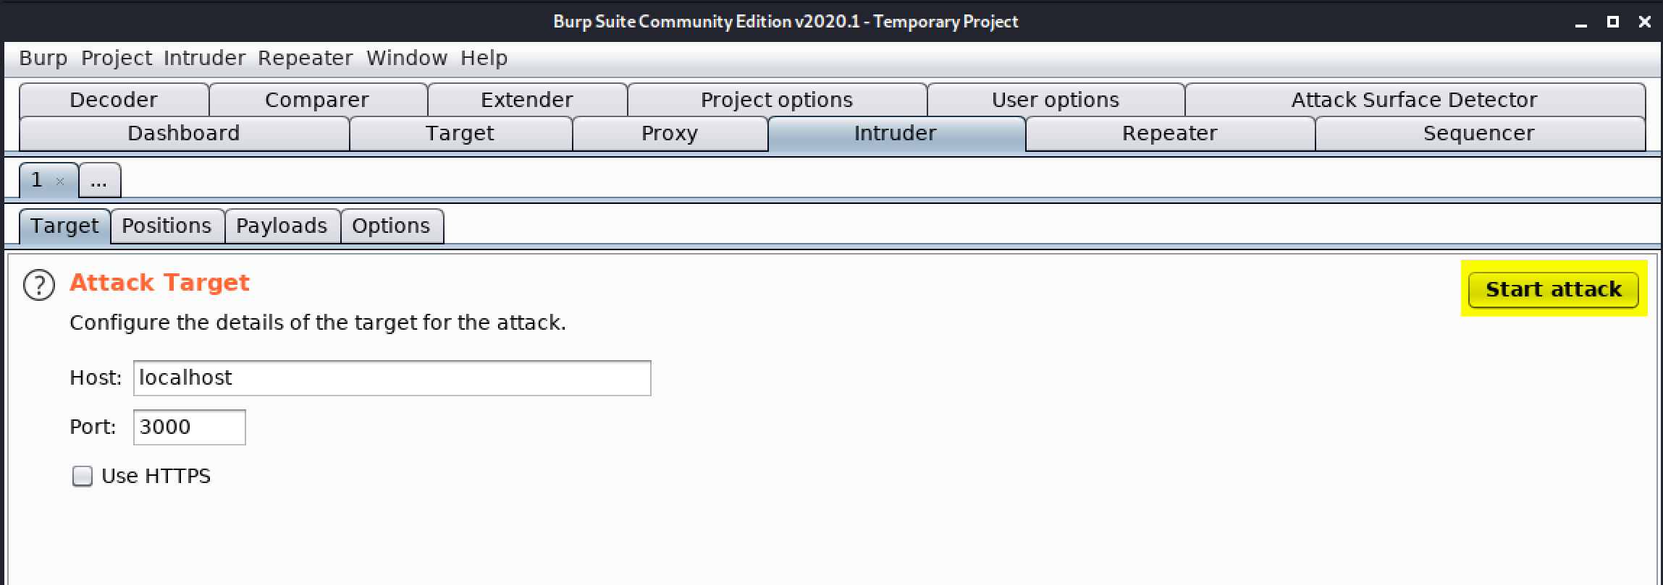Select the Intruder Target sub-tab

pos(64,226)
